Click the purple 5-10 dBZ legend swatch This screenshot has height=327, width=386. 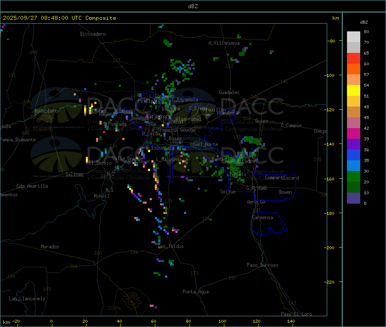[353, 198]
